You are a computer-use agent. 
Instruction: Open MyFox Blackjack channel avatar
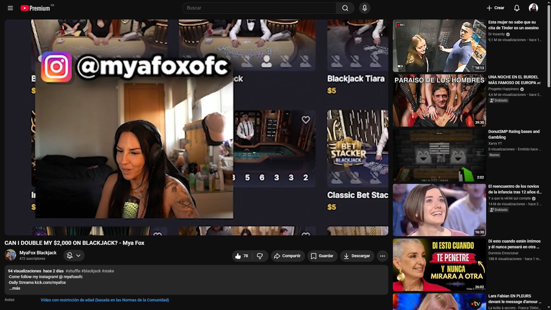tap(10, 255)
